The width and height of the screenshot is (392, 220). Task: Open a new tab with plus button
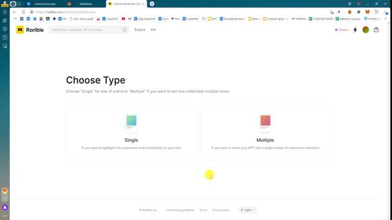tap(152, 4)
